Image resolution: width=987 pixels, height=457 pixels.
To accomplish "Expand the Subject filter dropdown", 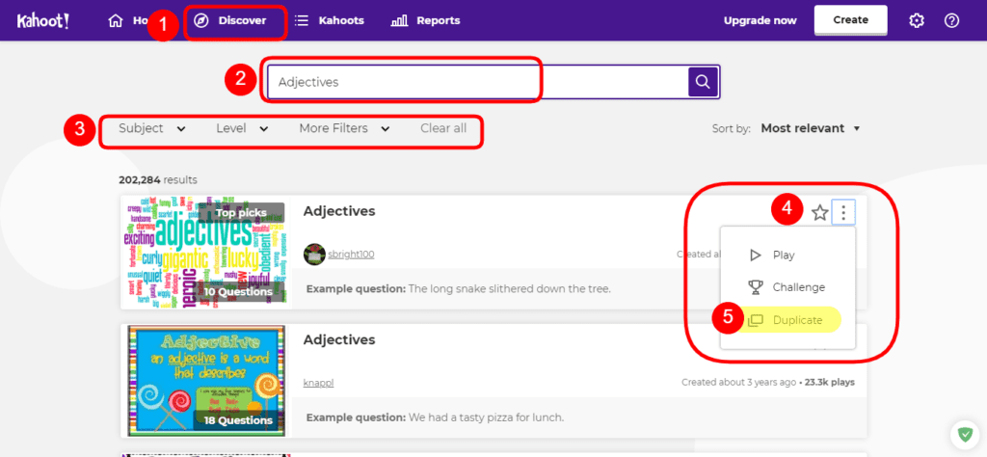I will click(151, 128).
